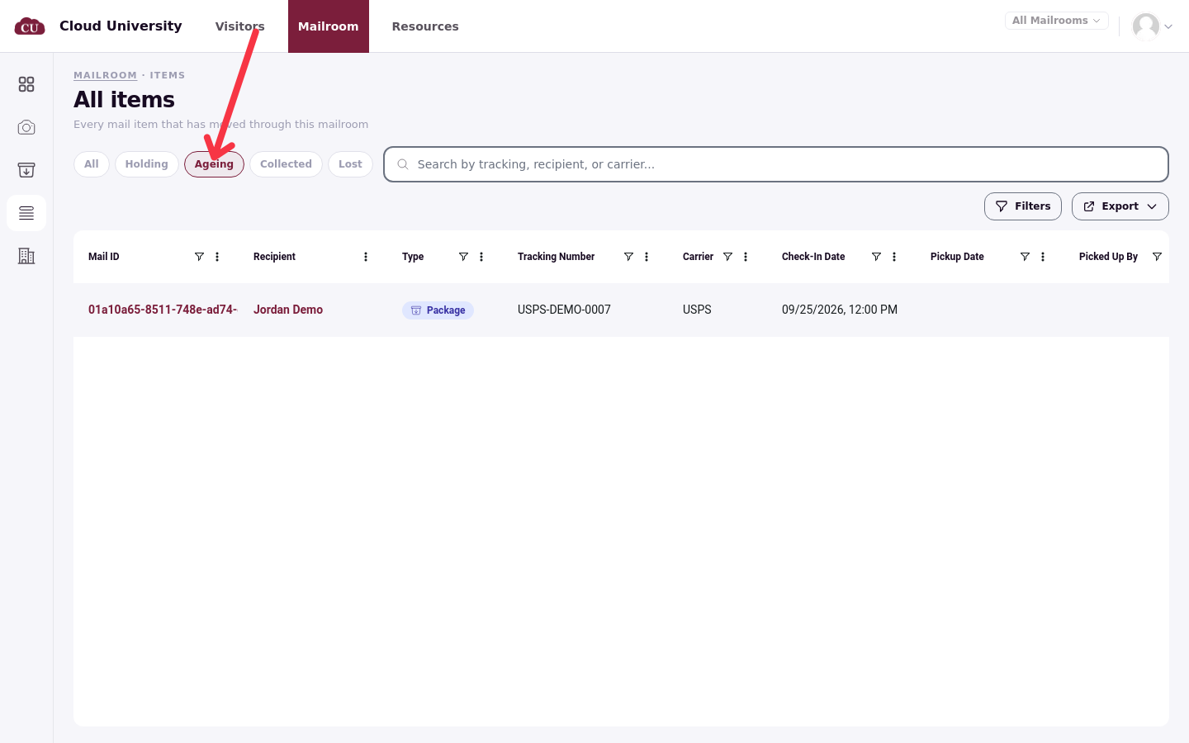Screen dimensions: 1189x743
Task: Expand the All Mailrooms dropdown
Action: point(1056,21)
